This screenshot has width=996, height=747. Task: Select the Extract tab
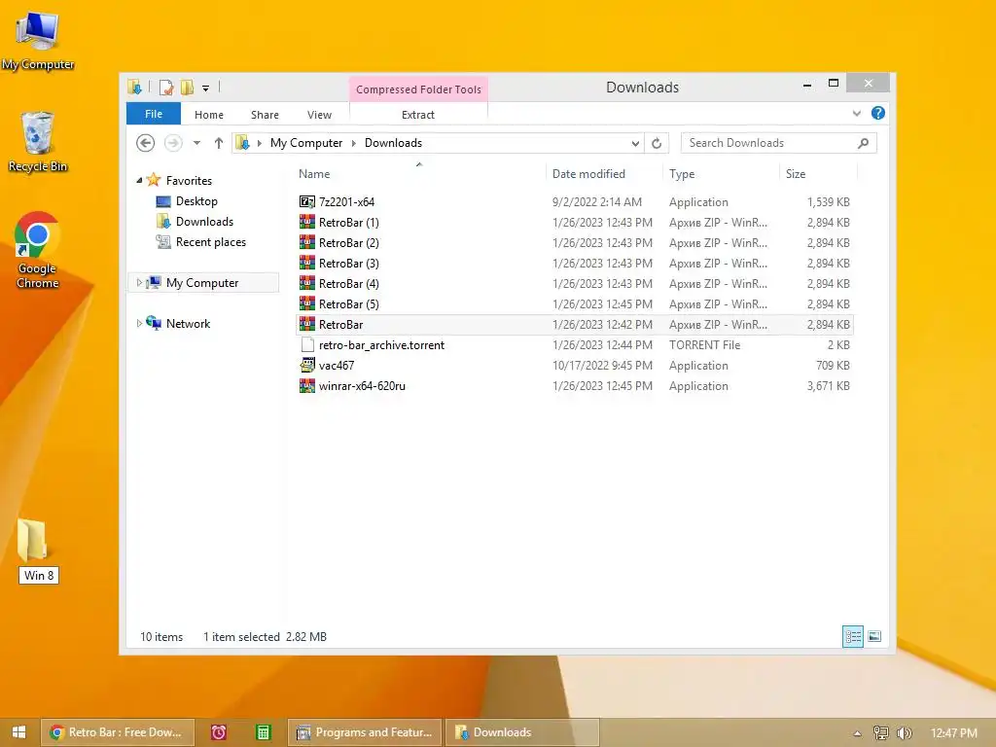[x=418, y=115]
